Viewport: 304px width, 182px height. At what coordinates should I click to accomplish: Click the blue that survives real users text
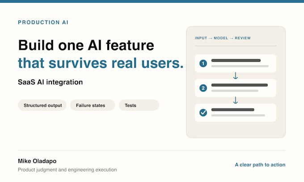pos(101,63)
